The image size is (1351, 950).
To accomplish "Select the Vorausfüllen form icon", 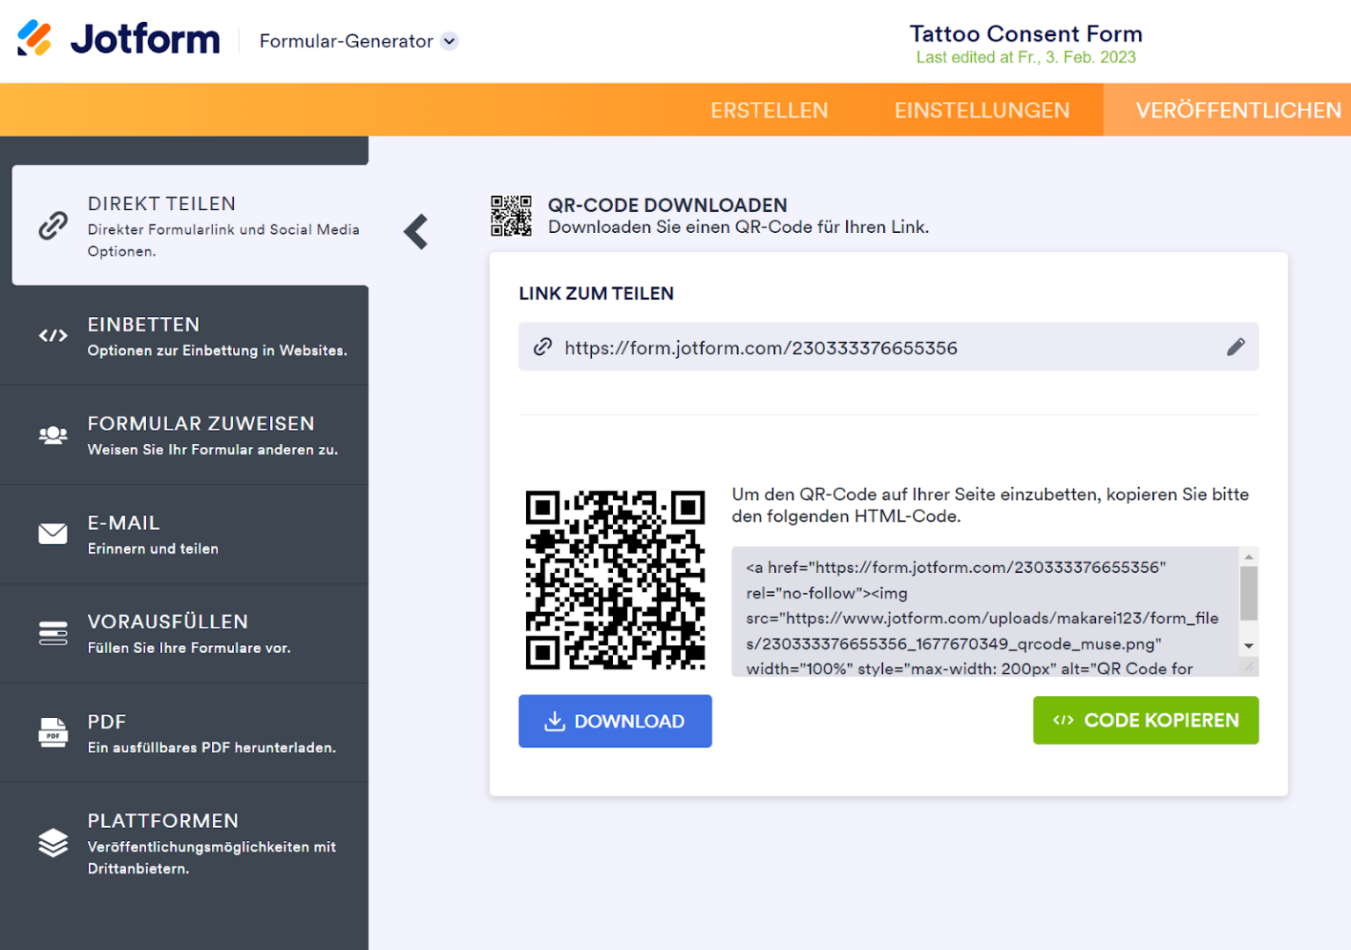I will click(53, 633).
